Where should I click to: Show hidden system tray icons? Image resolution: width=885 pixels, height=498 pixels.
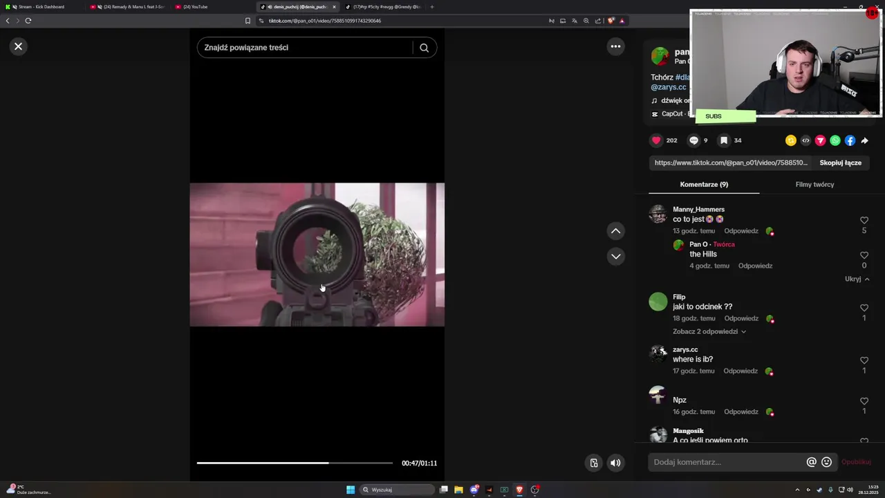(797, 490)
